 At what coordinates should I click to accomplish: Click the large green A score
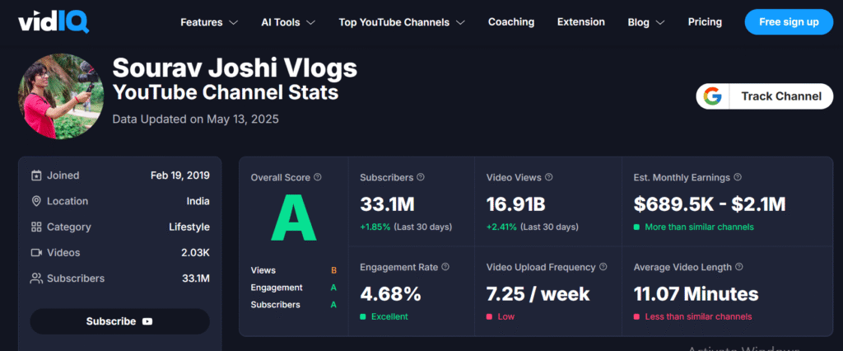coord(294,217)
